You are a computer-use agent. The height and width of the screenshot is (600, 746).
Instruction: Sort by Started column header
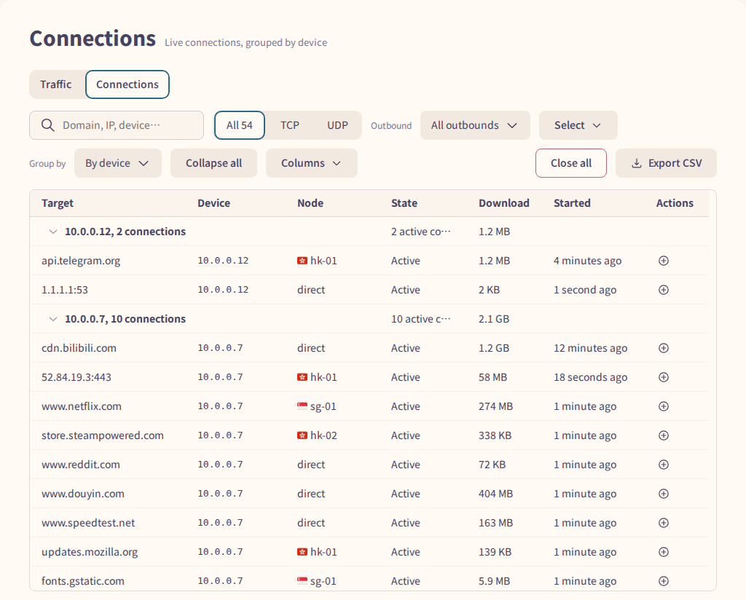(572, 203)
